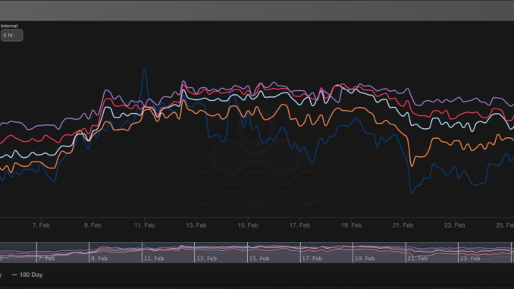Image resolution: width=514 pixels, height=289 pixels.
Task: Select 13. Feb in the navigator strip
Action: coord(206,259)
